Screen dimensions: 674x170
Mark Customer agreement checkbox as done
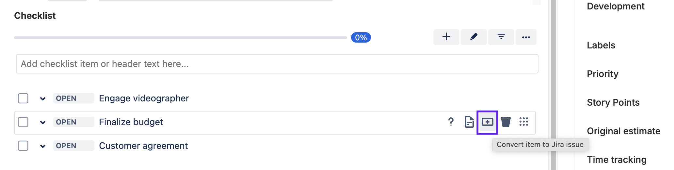coord(23,146)
